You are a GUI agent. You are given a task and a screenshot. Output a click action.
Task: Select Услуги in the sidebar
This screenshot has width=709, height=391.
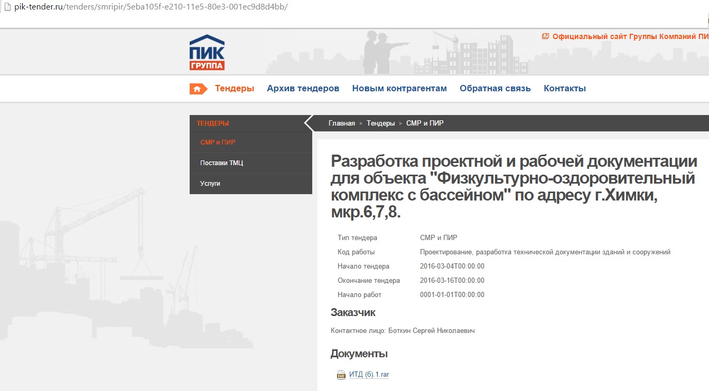coord(210,184)
